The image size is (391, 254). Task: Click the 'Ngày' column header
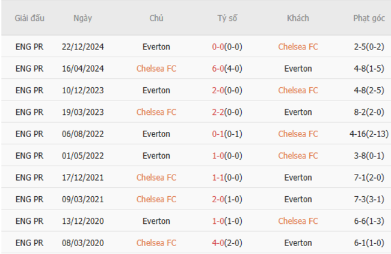[x=83, y=18]
